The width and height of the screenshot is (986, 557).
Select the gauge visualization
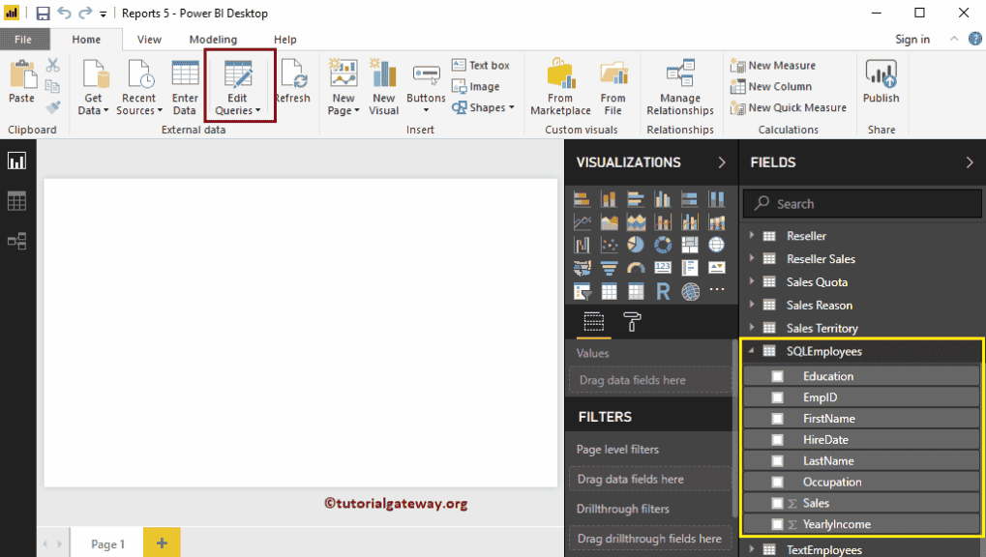coord(636,269)
